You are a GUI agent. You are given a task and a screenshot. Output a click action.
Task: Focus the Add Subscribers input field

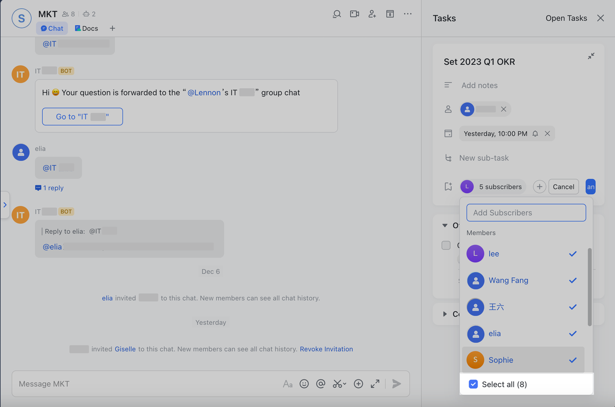(x=526, y=213)
